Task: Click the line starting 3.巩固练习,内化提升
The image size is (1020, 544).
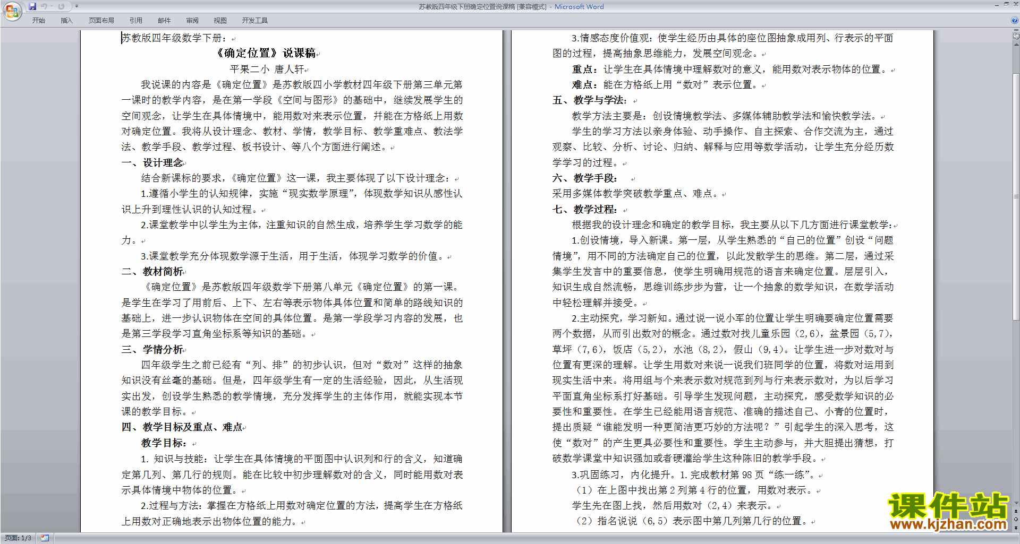Action: (x=694, y=474)
